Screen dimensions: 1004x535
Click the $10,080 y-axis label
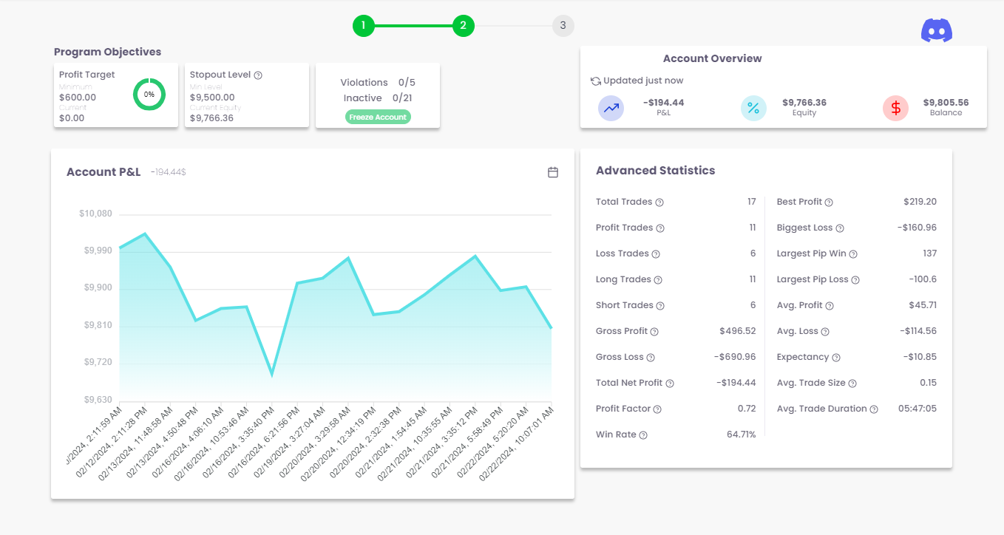point(95,214)
